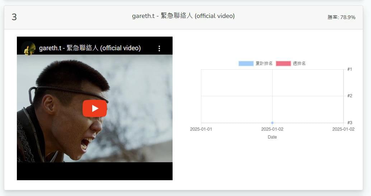This screenshot has width=371, height=196.
Task: Open the three-dot menu on the video embed
Action: coord(159,48)
